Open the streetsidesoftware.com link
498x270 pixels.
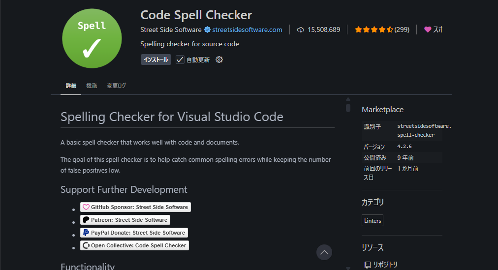(x=247, y=30)
